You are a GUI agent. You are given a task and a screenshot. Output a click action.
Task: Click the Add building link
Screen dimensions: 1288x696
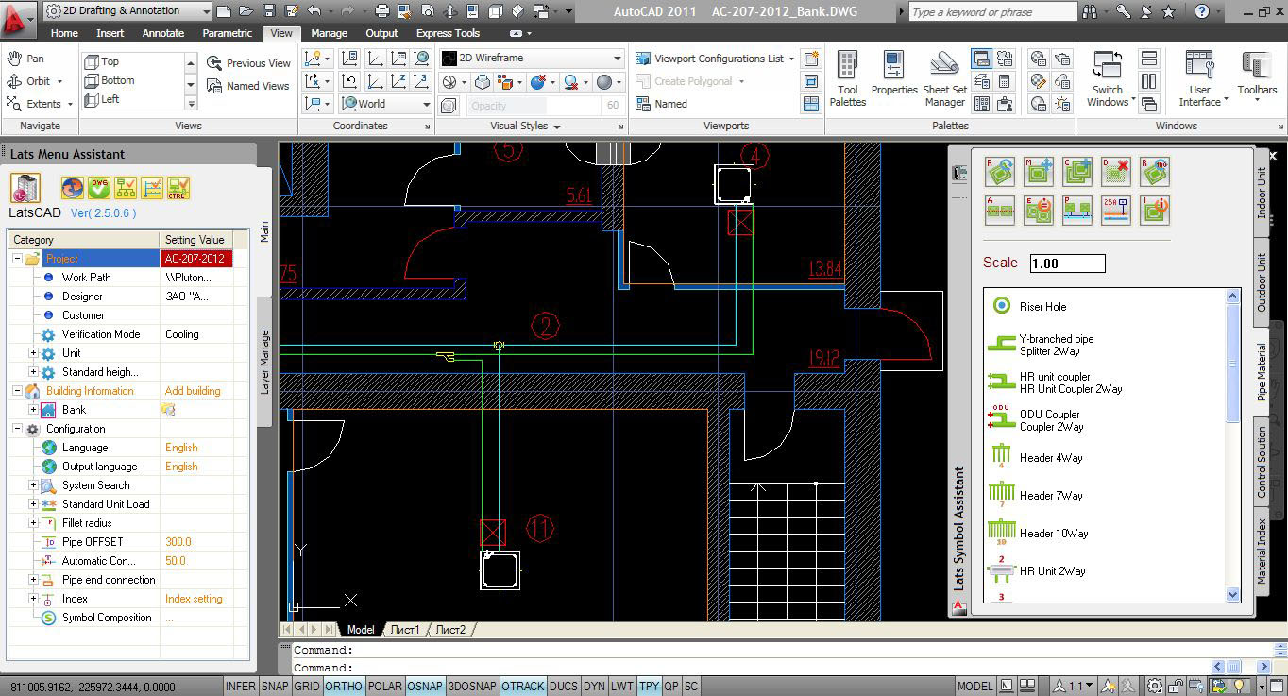[193, 391]
